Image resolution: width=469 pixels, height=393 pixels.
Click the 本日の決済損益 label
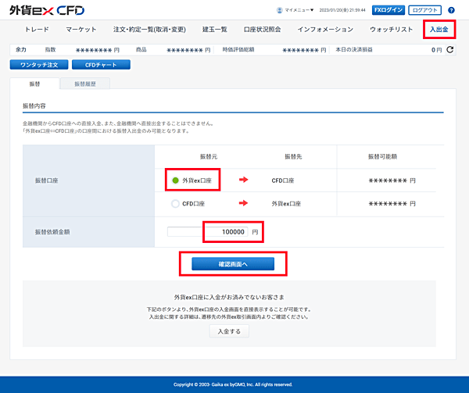click(354, 49)
